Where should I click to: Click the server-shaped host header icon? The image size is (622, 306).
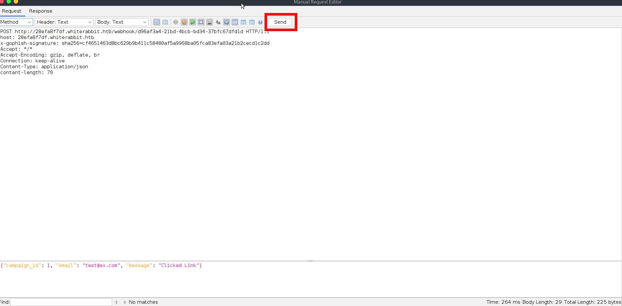point(210,22)
